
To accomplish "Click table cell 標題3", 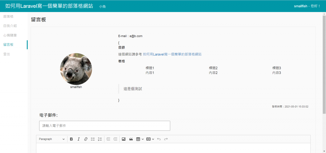I will pyautogui.click(x=277, y=68).
